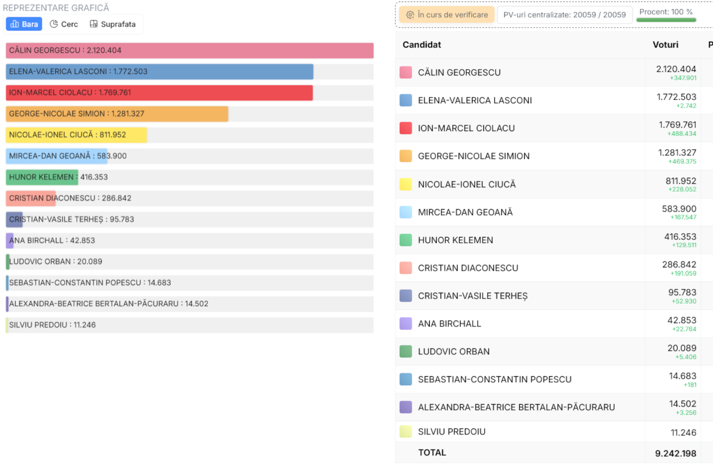Click the orange swatch beside George-Nicolae Simion

(406, 156)
